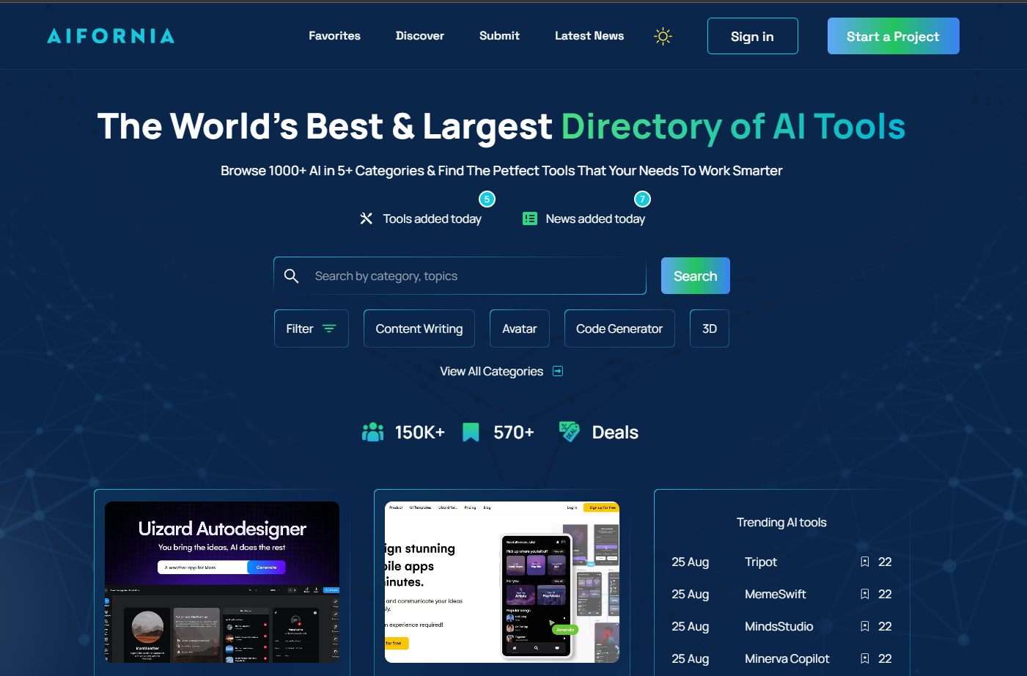Click the users icon beside 150K+
Screen dimensions: 1027x676
click(373, 432)
